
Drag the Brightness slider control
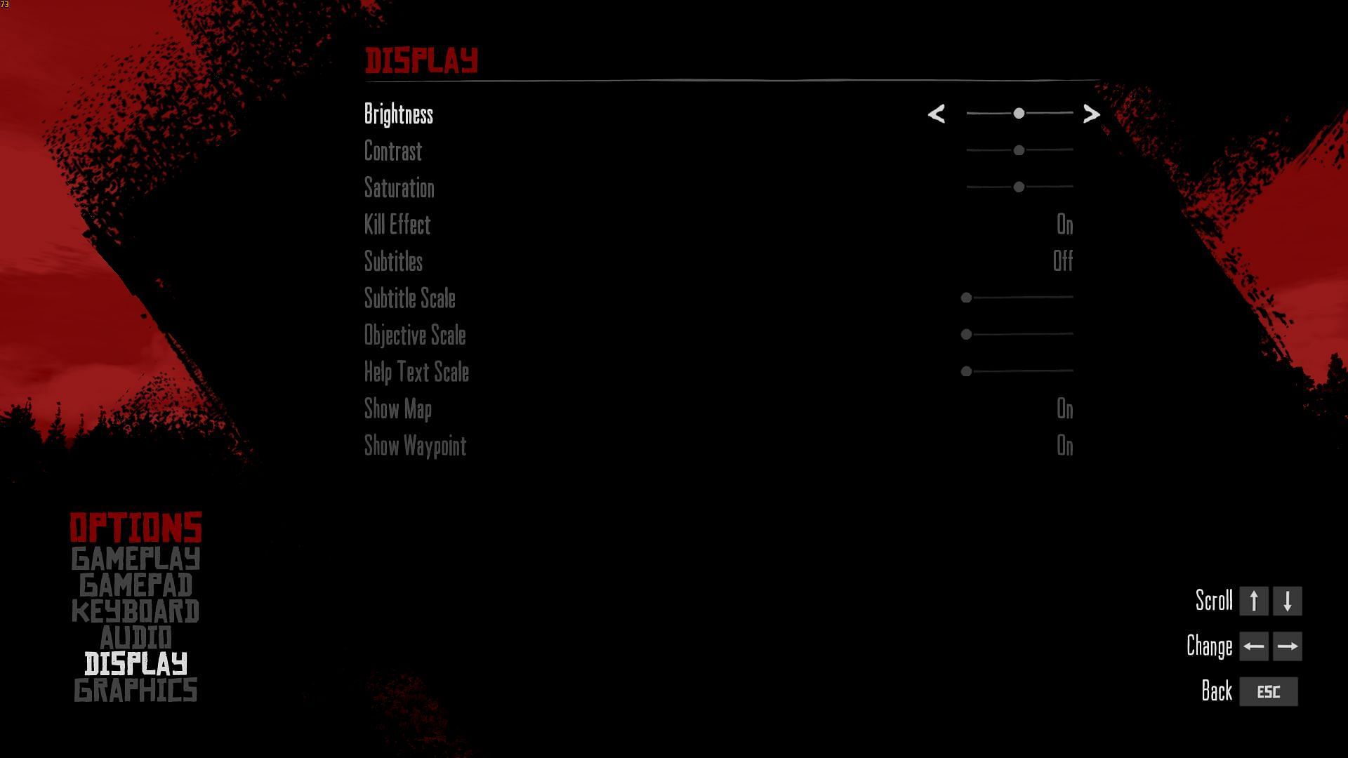pos(1017,113)
